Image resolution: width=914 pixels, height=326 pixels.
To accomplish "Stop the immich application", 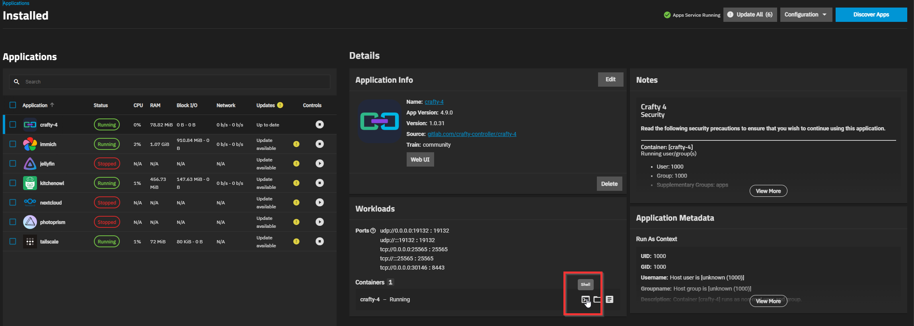I will 320,144.
